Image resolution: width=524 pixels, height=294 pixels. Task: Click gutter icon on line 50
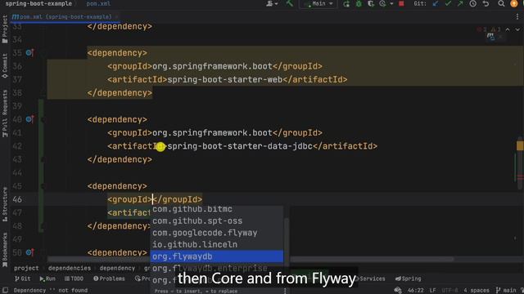coord(29,252)
